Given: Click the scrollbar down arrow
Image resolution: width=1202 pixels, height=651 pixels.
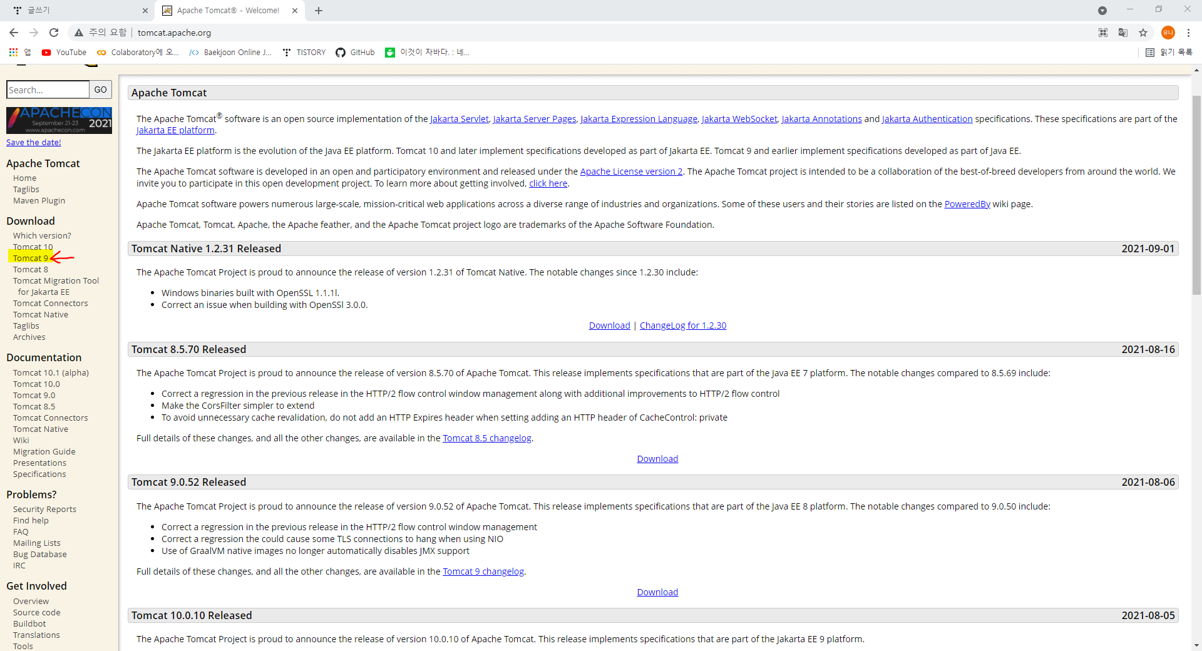Looking at the screenshot, I should (x=1196, y=645).
